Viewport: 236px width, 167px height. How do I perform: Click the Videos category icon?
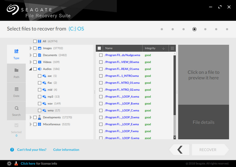[40, 62]
